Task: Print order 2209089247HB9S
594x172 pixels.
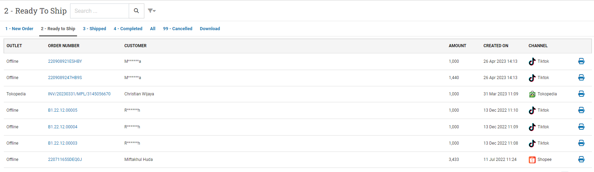Action: coord(581,78)
